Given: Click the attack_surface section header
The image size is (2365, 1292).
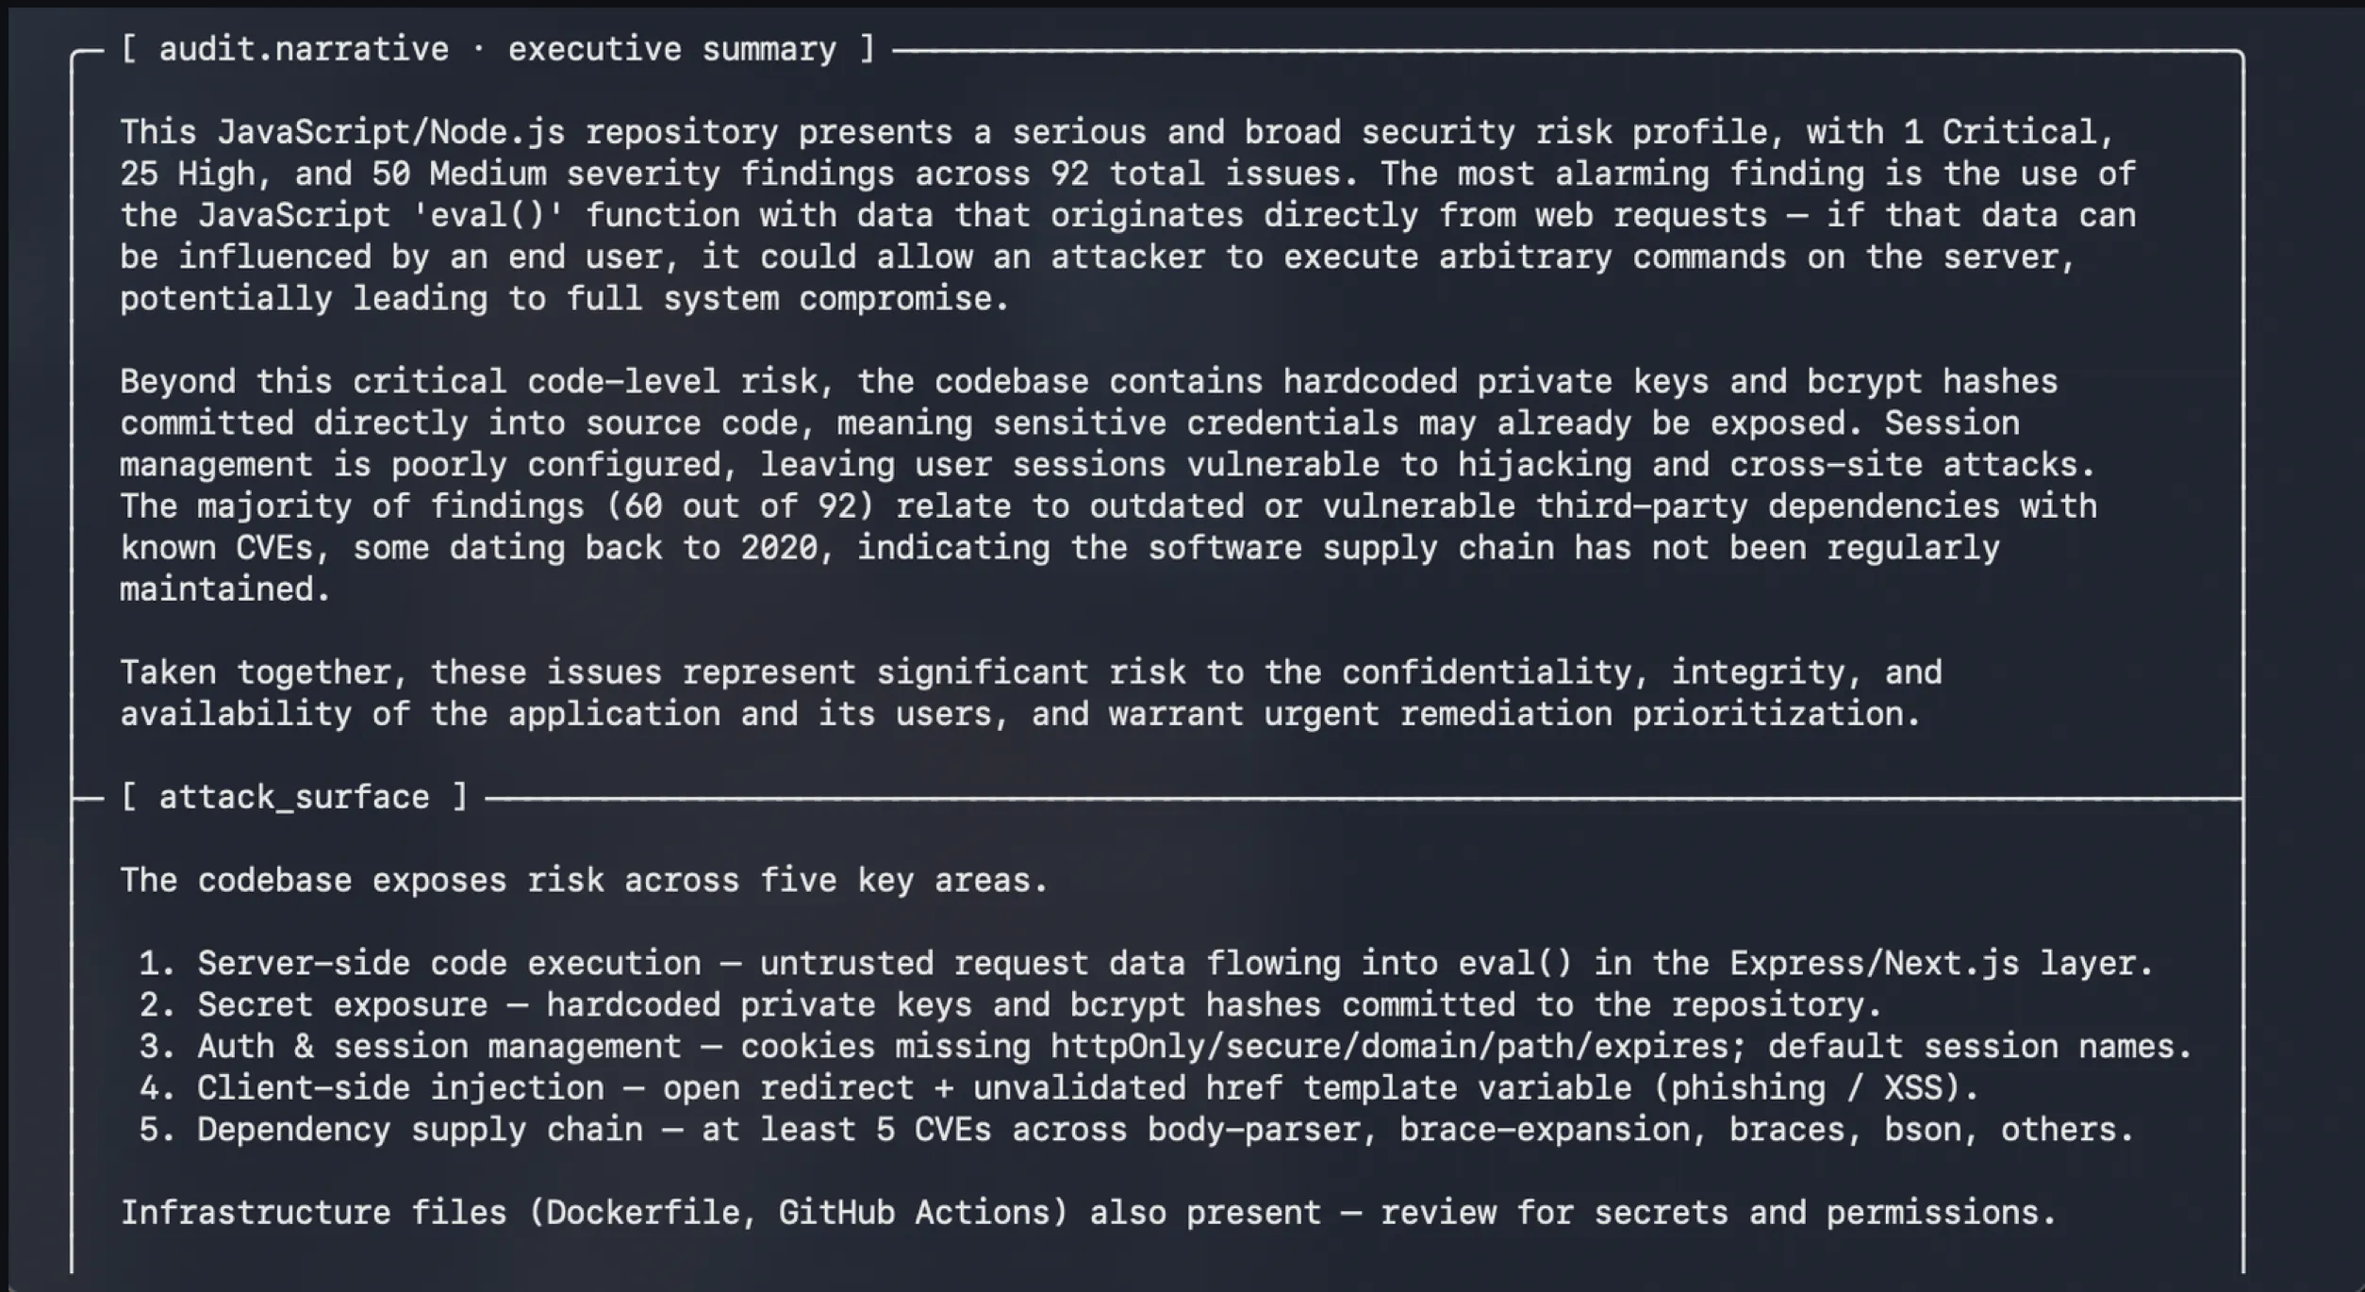Looking at the screenshot, I should click(294, 798).
